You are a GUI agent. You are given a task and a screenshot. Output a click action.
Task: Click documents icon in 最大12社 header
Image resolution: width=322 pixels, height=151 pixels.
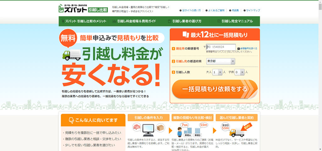(185, 35)
